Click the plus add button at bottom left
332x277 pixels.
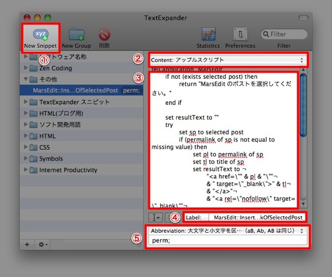pyautogui.click(x=27, y=244)
